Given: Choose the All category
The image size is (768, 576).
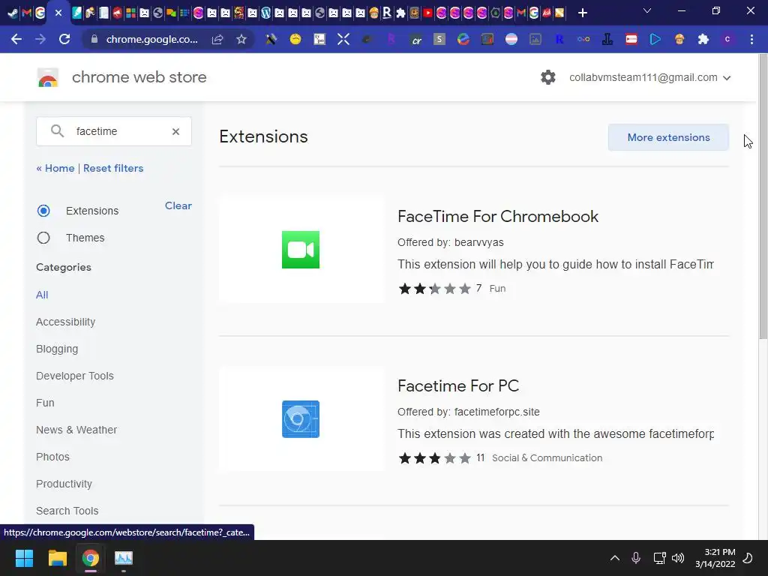Looking at the screenshot, I should [x=42, y=295].
